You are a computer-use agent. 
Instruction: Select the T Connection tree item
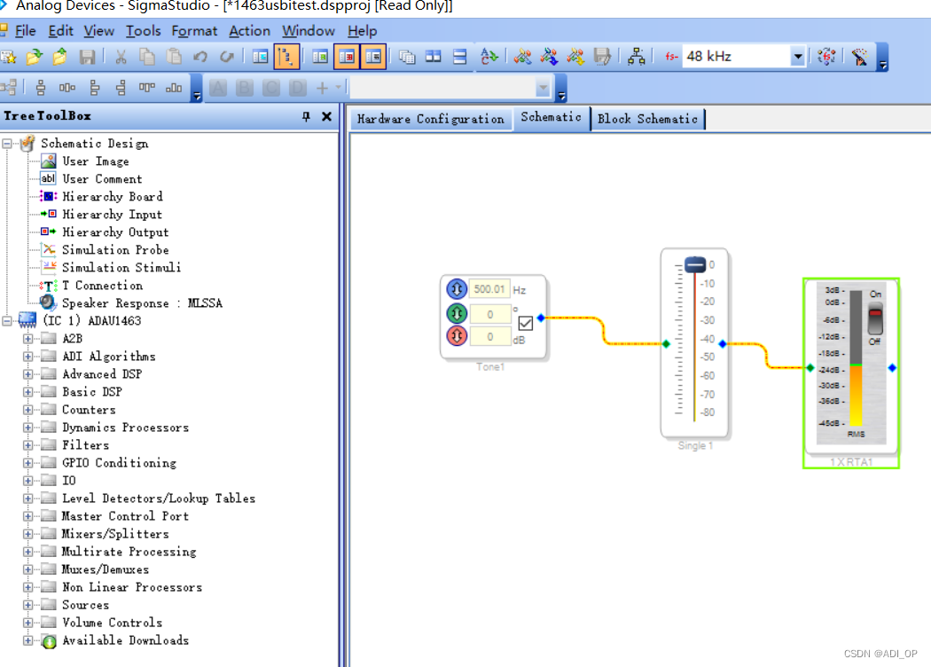[x=102, y=286]
